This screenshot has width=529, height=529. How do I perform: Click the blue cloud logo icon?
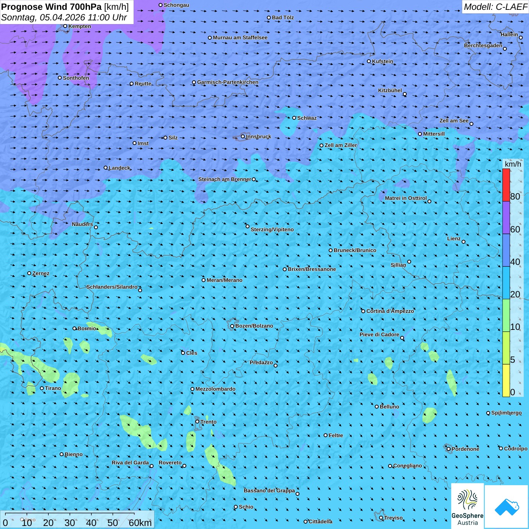[x=507, y=507]
